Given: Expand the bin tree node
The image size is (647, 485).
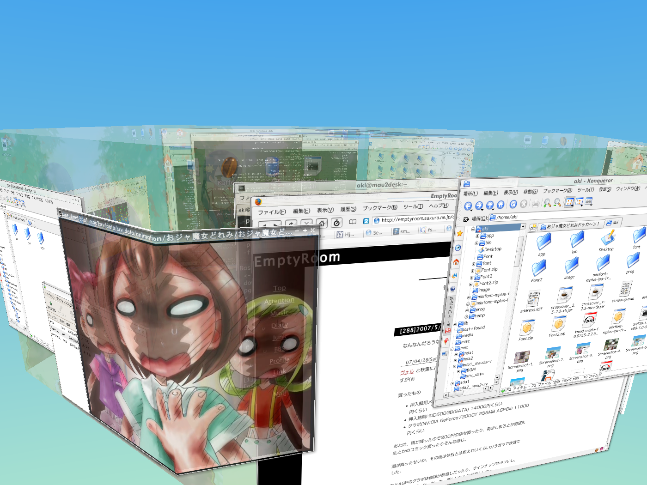Looking at the screenshot, I should (476, 243).
